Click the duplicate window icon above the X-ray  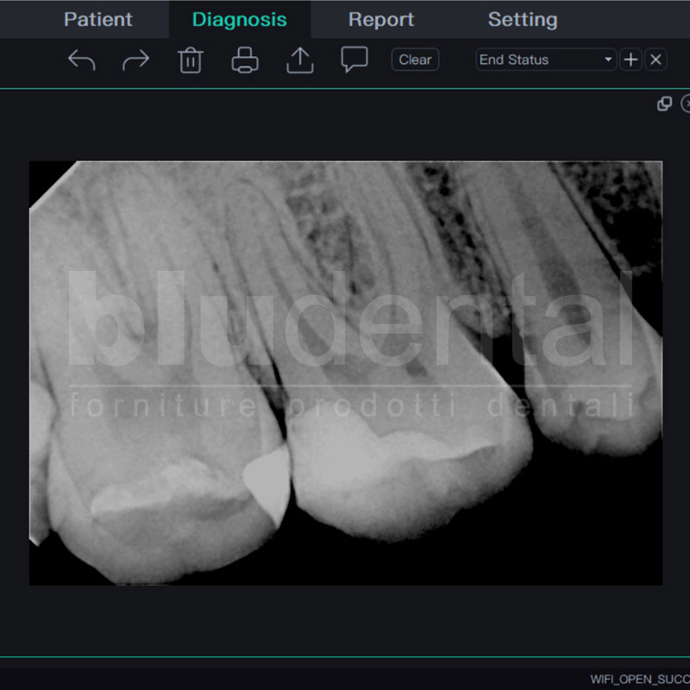(664, 103)
